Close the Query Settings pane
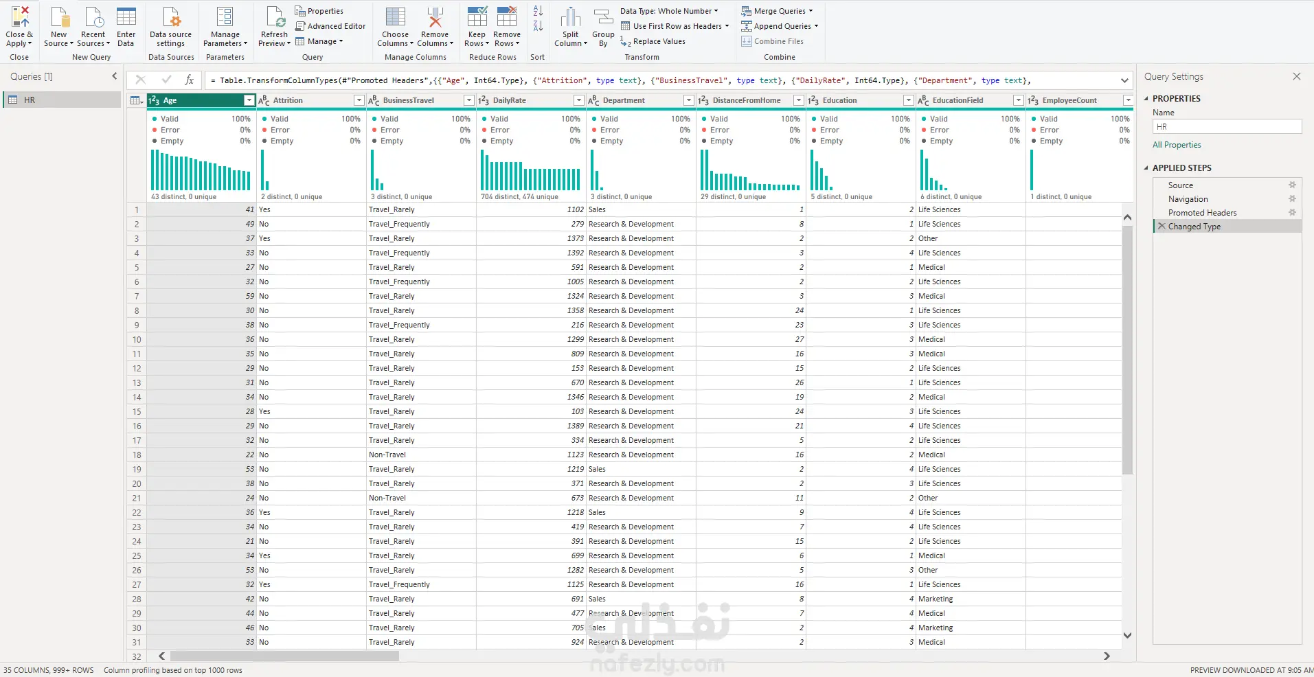The image size is (1314, 677). 1297,76
